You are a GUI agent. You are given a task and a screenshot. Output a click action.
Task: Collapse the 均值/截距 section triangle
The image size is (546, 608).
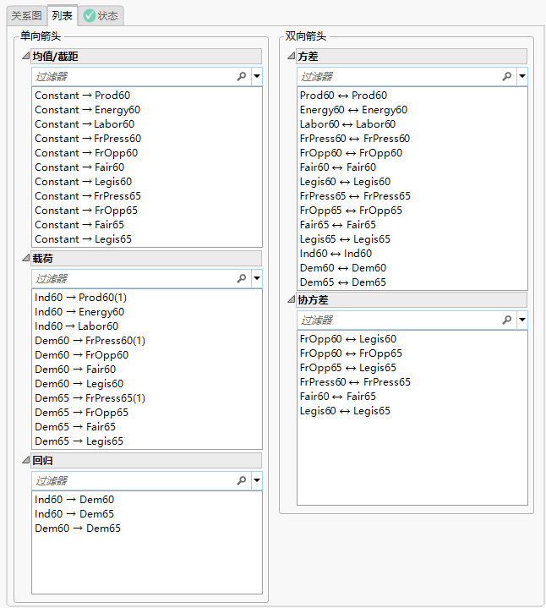25,57
